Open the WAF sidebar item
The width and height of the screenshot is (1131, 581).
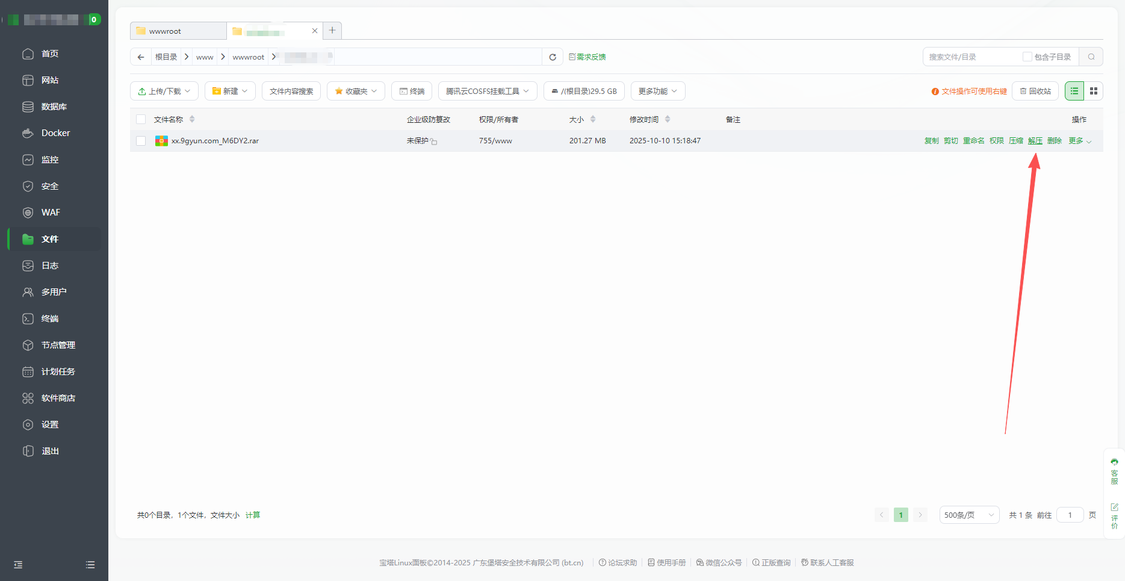click(x=51, y=213)
